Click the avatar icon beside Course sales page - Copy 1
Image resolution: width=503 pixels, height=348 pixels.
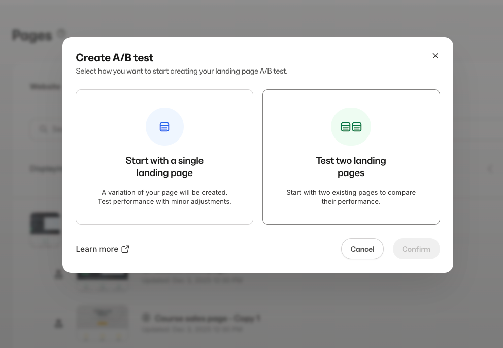(x=58, y=323)
